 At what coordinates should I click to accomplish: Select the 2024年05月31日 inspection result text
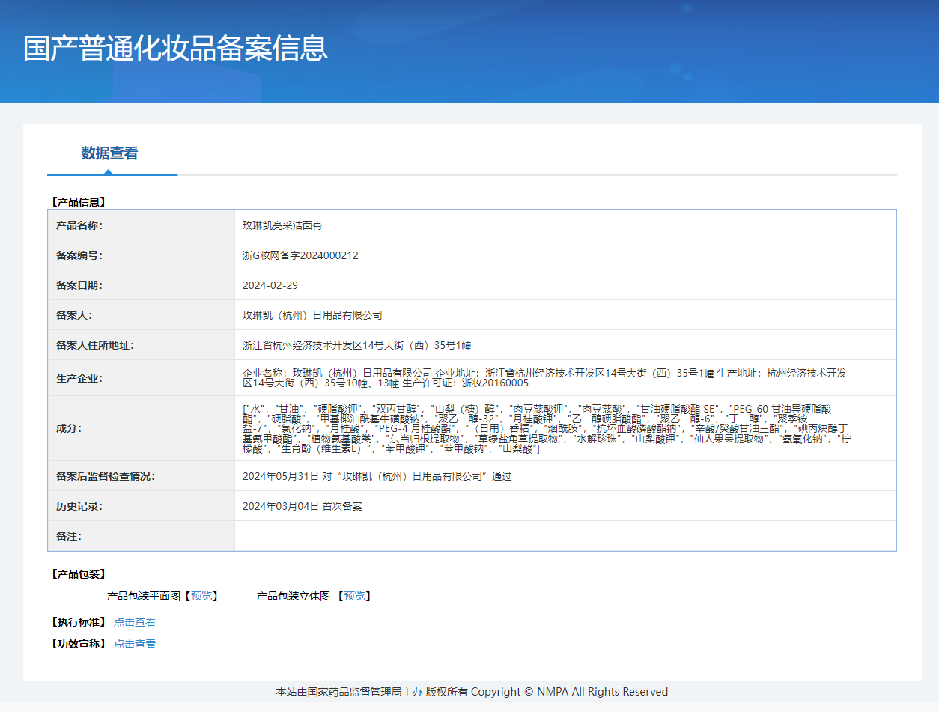pos(377,476)
